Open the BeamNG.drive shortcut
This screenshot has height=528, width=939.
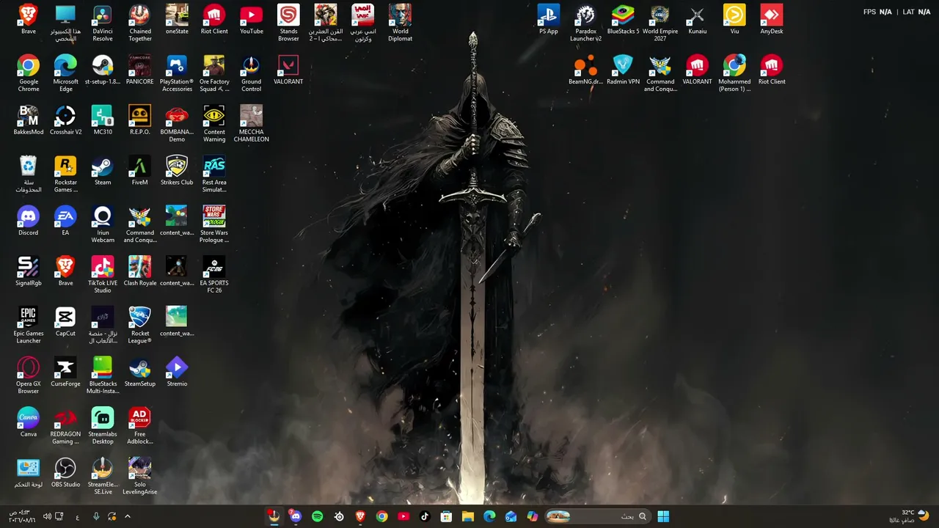click(585, 70)
